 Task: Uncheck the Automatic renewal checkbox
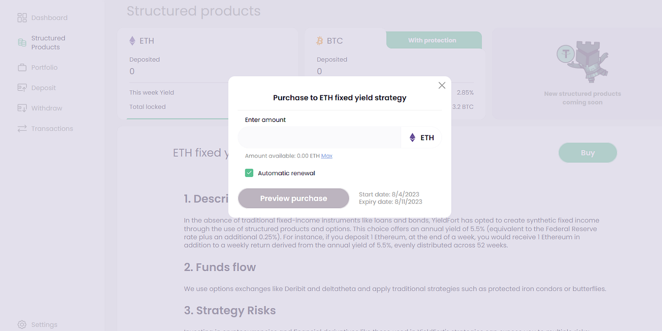[249, 173]
